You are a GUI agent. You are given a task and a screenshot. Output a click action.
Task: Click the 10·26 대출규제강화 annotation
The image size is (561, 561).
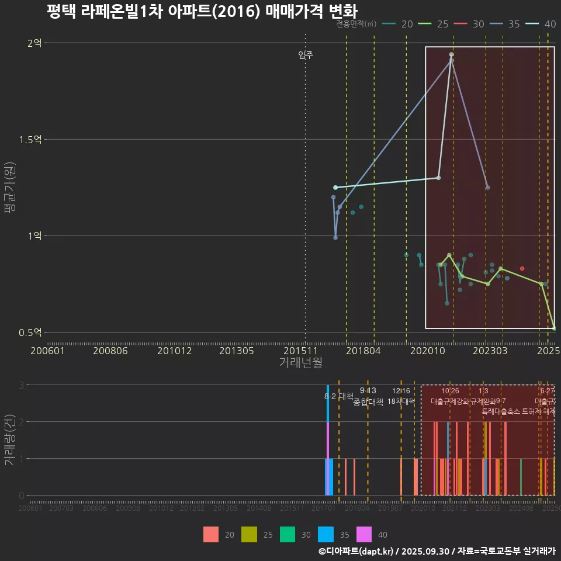450,396
